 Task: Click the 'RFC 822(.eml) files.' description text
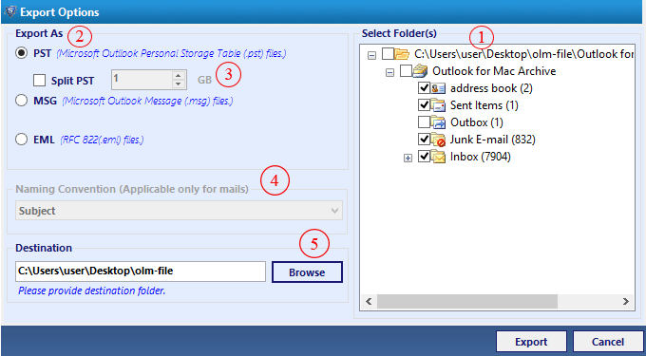pos(103,140)
